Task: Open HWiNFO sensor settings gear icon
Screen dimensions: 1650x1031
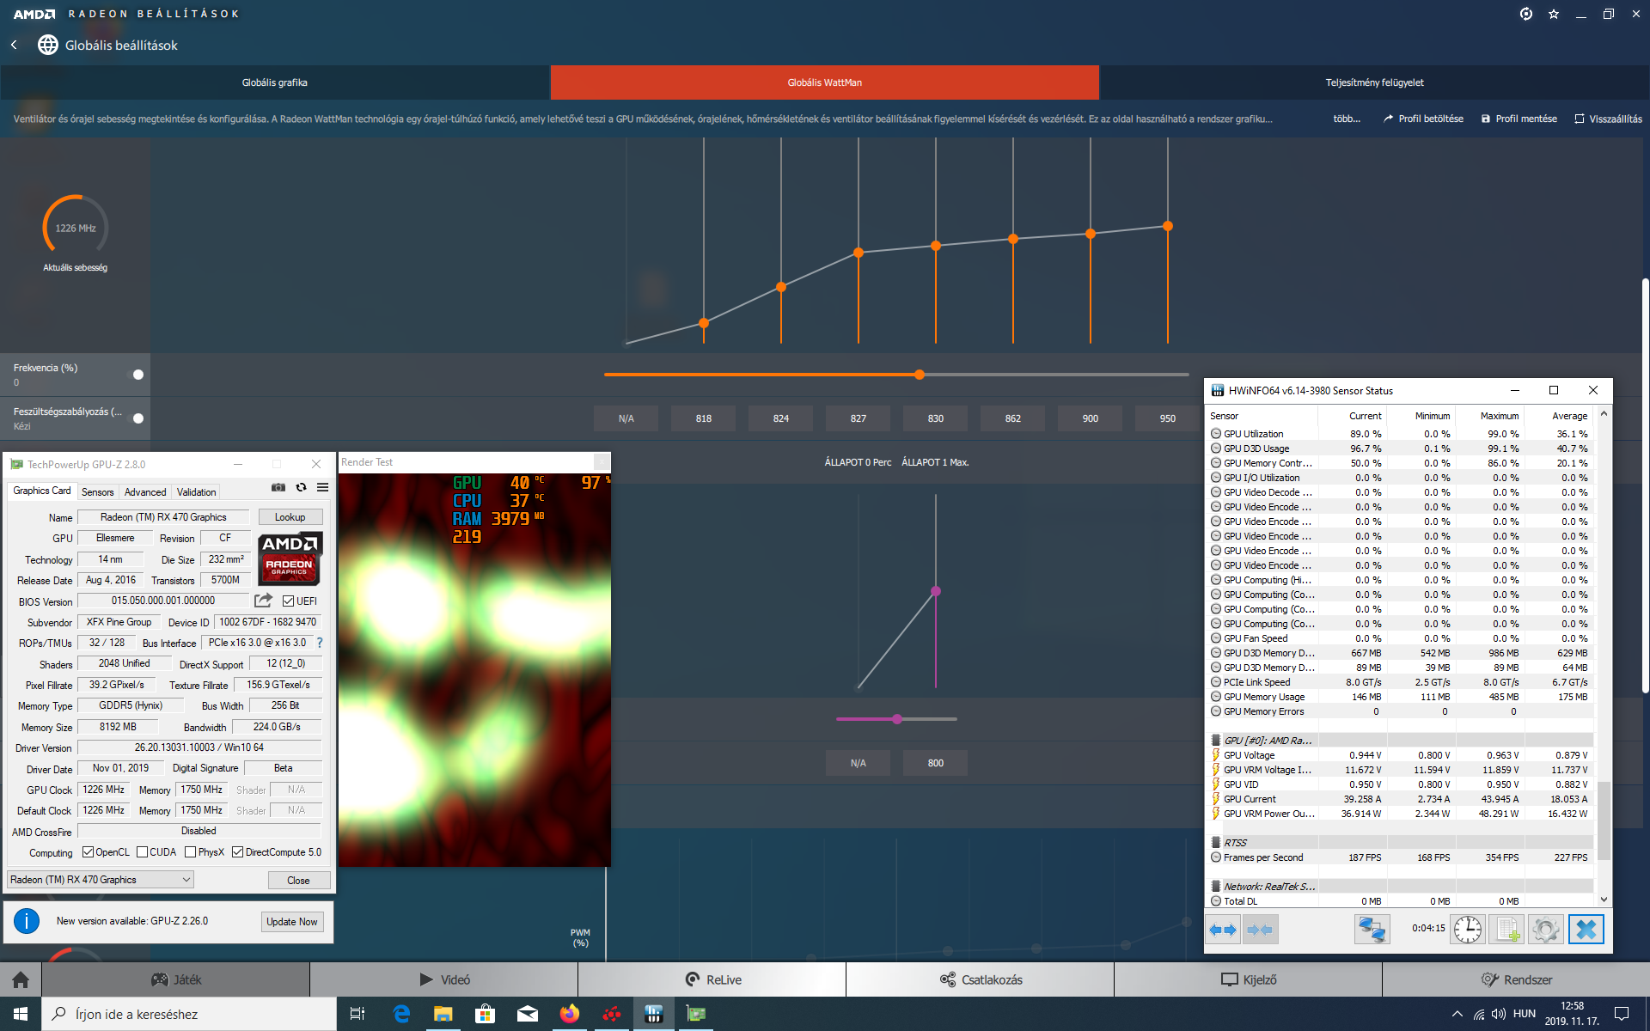Action: pyautogui.click(x=1546, y=930)
